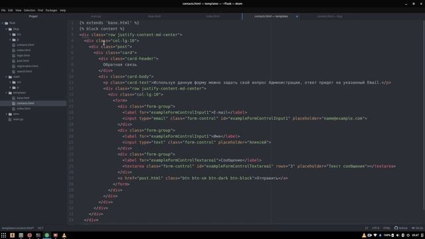Collapse the templates folder chevron
425x239 pixels.
pyautogui.click(x=6, y=93)
